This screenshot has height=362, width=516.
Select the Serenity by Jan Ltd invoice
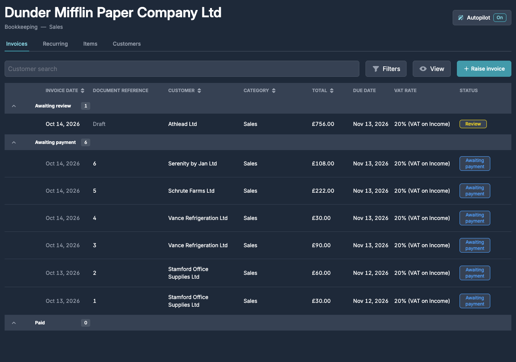point(258,164)
